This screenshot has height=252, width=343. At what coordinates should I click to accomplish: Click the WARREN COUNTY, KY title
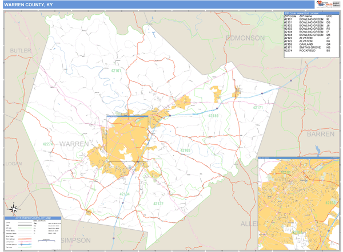(x=28, y=5)
